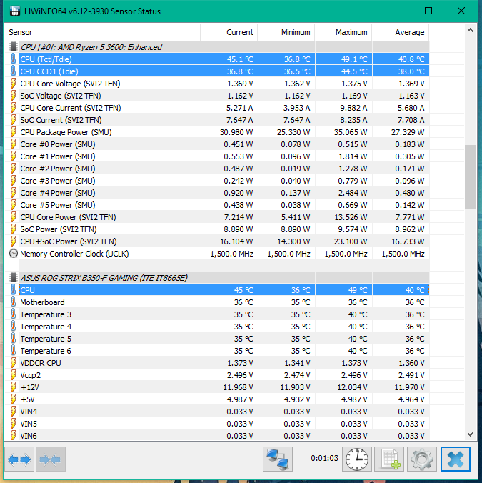Select the Memory Controller Clock (UCLK) label

(74, 254)
